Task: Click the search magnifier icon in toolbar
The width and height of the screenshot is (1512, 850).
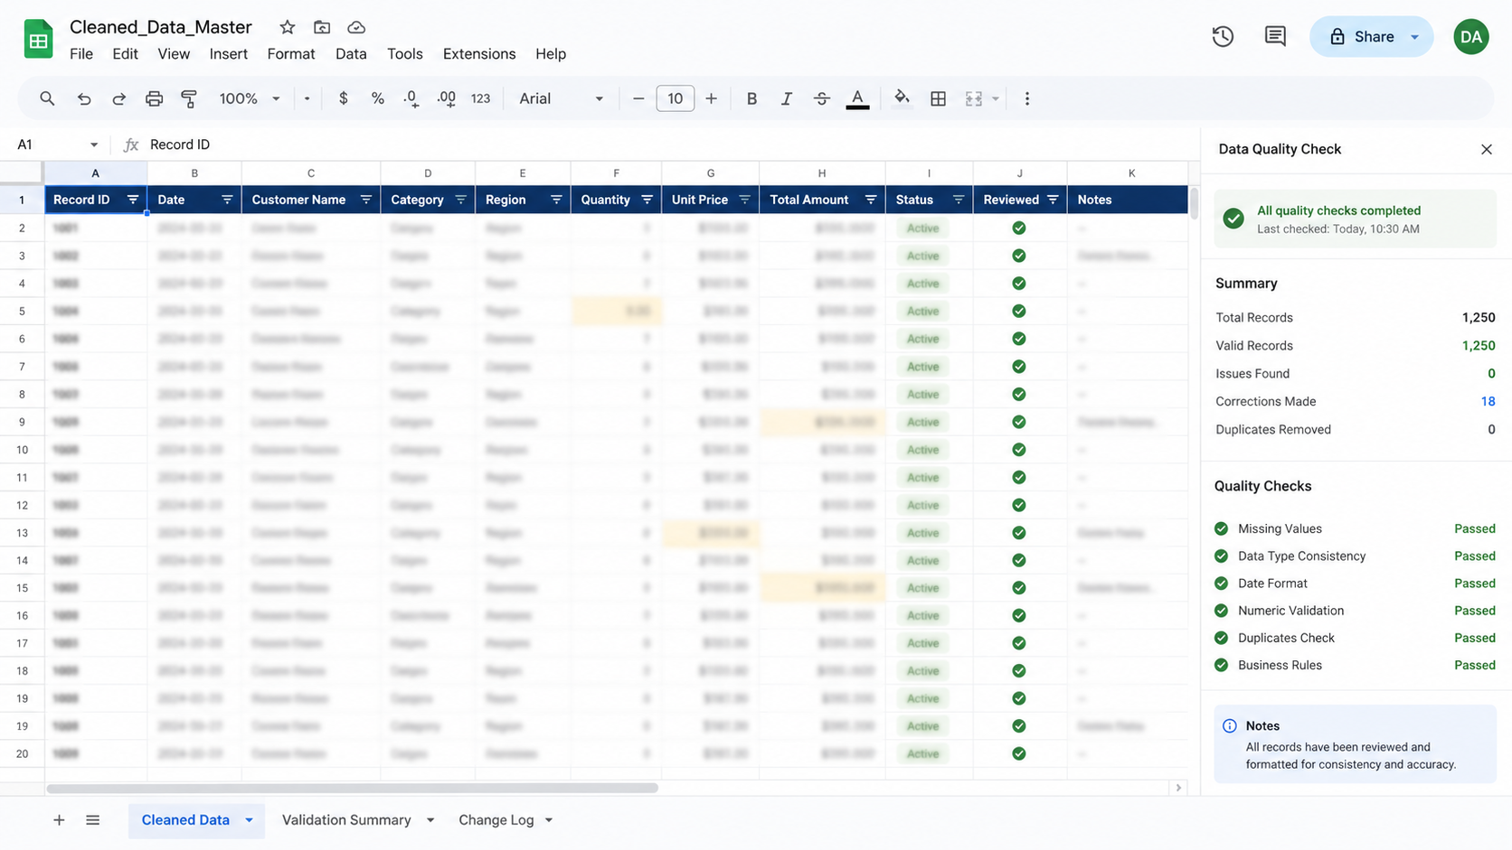Action: click(x=47, y=98)
